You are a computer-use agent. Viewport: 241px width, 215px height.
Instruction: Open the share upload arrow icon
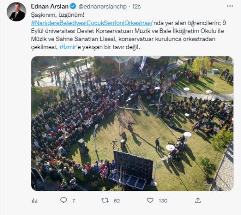[x=198, y=200]
